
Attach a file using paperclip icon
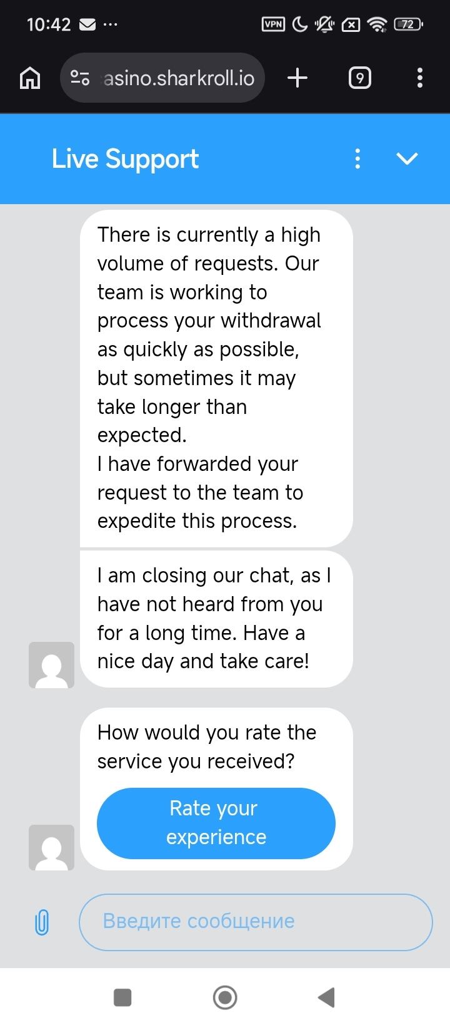[42, 922]
